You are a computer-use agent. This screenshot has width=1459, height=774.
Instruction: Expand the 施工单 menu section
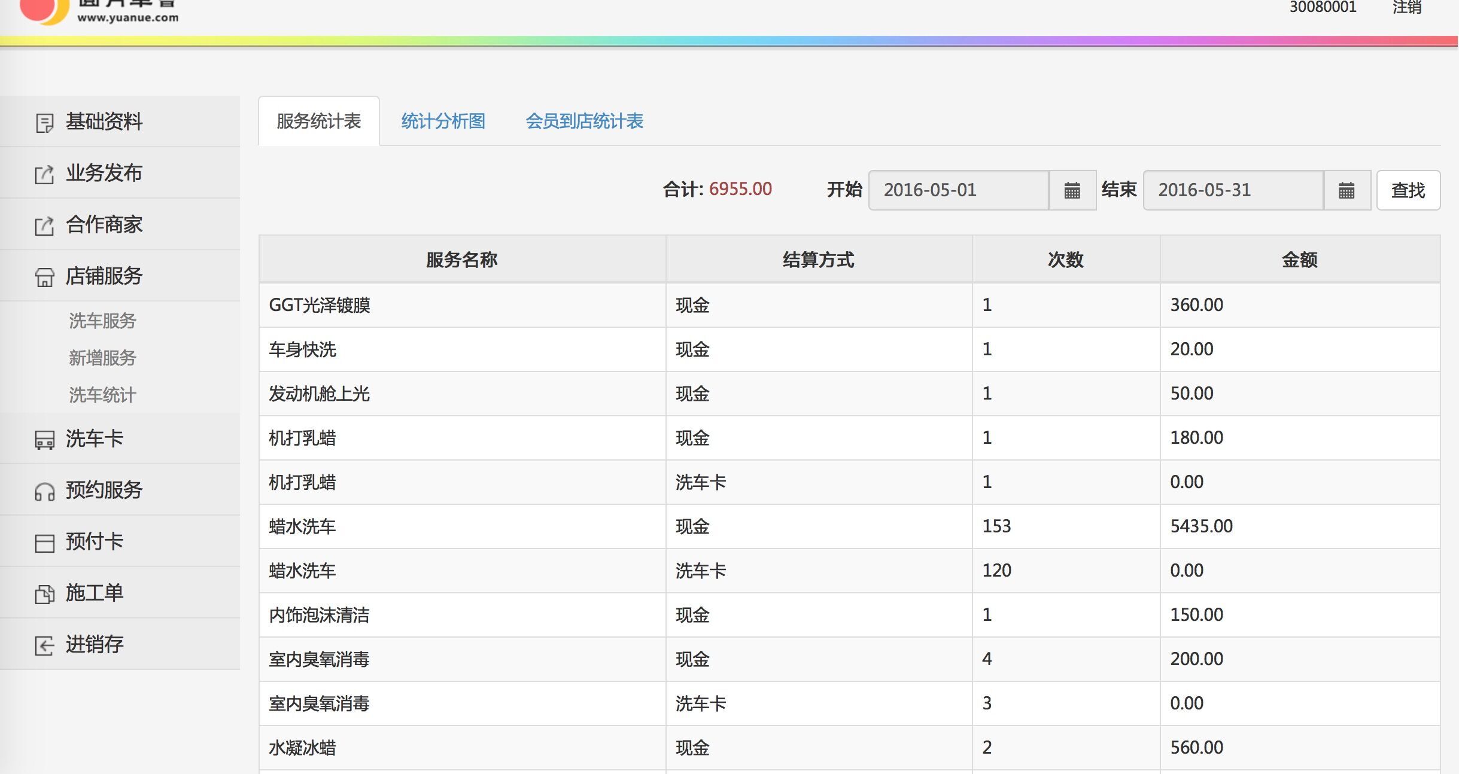click(x=120, y=593)
